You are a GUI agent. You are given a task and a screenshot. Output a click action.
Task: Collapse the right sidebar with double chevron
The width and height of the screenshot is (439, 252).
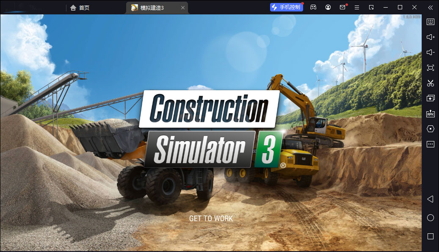[430, 8]
